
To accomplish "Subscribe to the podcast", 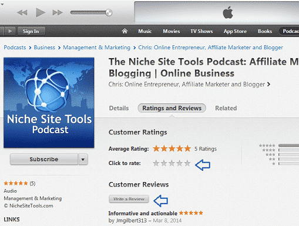I will pyautogui.click(x=44, y=159).
